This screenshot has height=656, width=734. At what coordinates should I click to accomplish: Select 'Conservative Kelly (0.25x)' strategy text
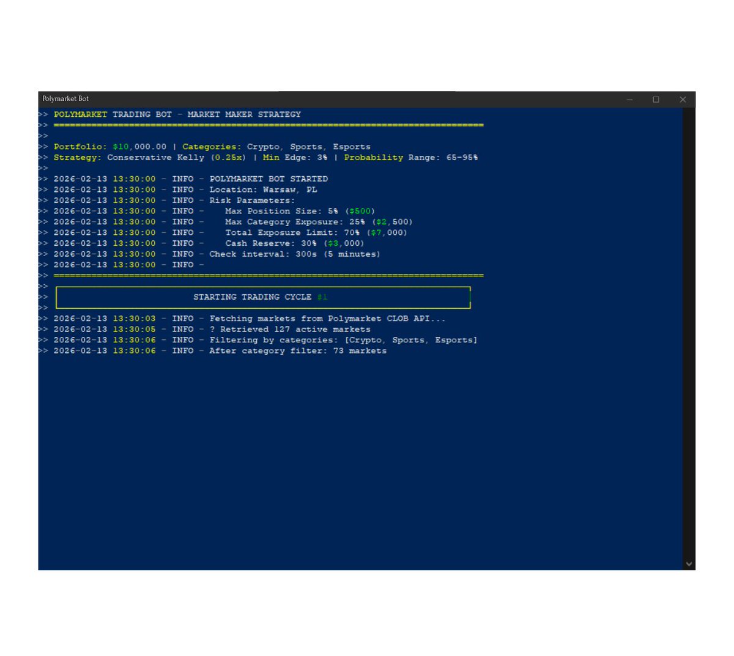coord(177,158)
